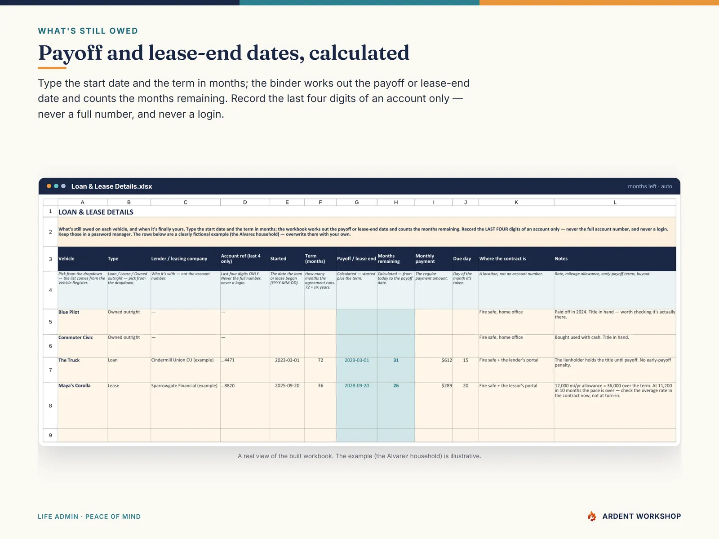The height and width of the screenshot is (539, 719).
Task: Click the due day '20' cell
Action: coord(466,406)
